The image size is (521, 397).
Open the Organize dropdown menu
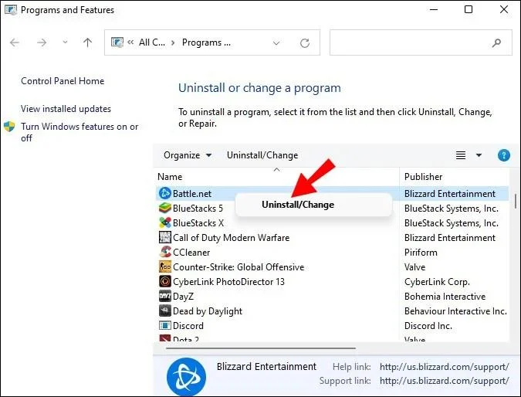[x=188, y=155]
